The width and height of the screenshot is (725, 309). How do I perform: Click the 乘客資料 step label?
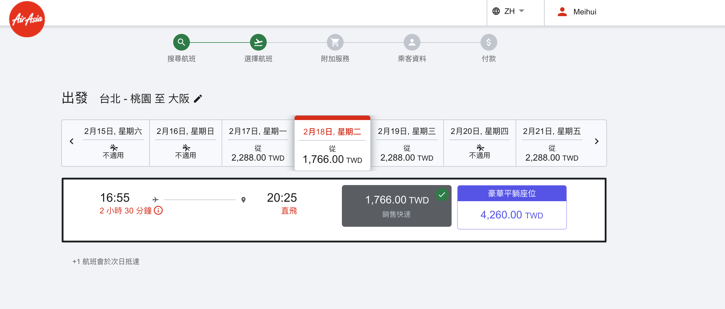point(412,59)
